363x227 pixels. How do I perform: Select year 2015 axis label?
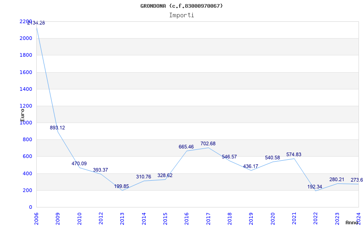(x=165, y=218)
